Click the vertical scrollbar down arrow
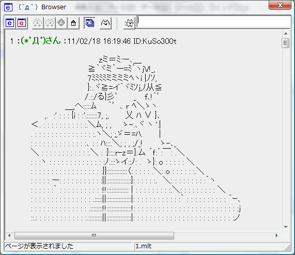The height and width of the screenshot is (255, 295). tap(286, 227)
